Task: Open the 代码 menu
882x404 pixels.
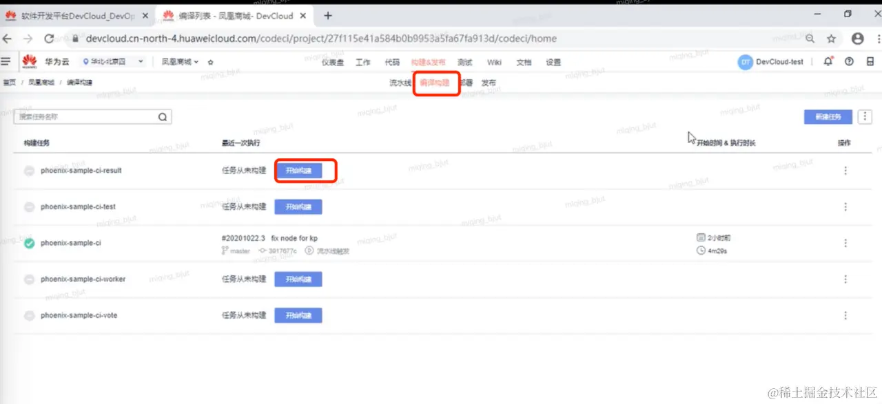Action: (x=392, y=62)
